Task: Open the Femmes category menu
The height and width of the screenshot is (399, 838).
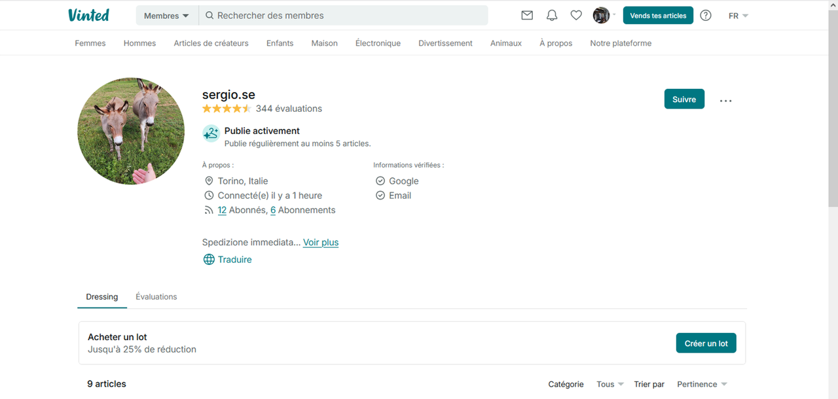Action: (x=90, y=43)
